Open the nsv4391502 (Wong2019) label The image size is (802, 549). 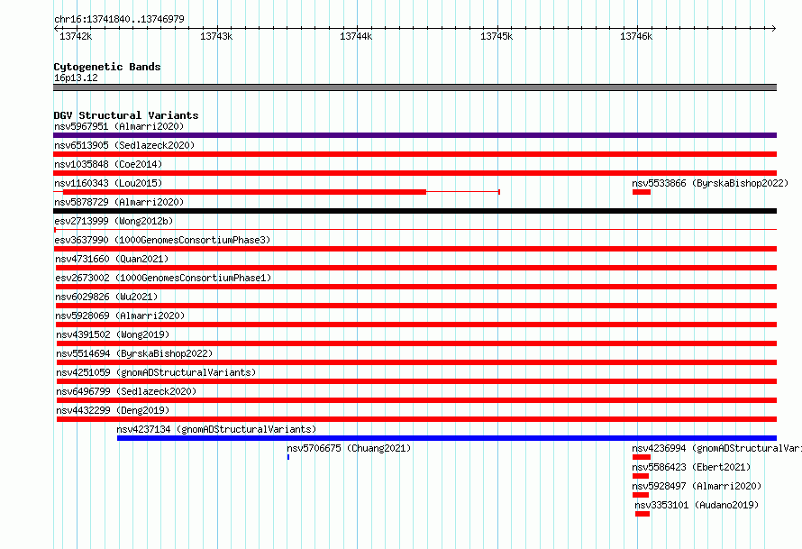click(113, 334)
